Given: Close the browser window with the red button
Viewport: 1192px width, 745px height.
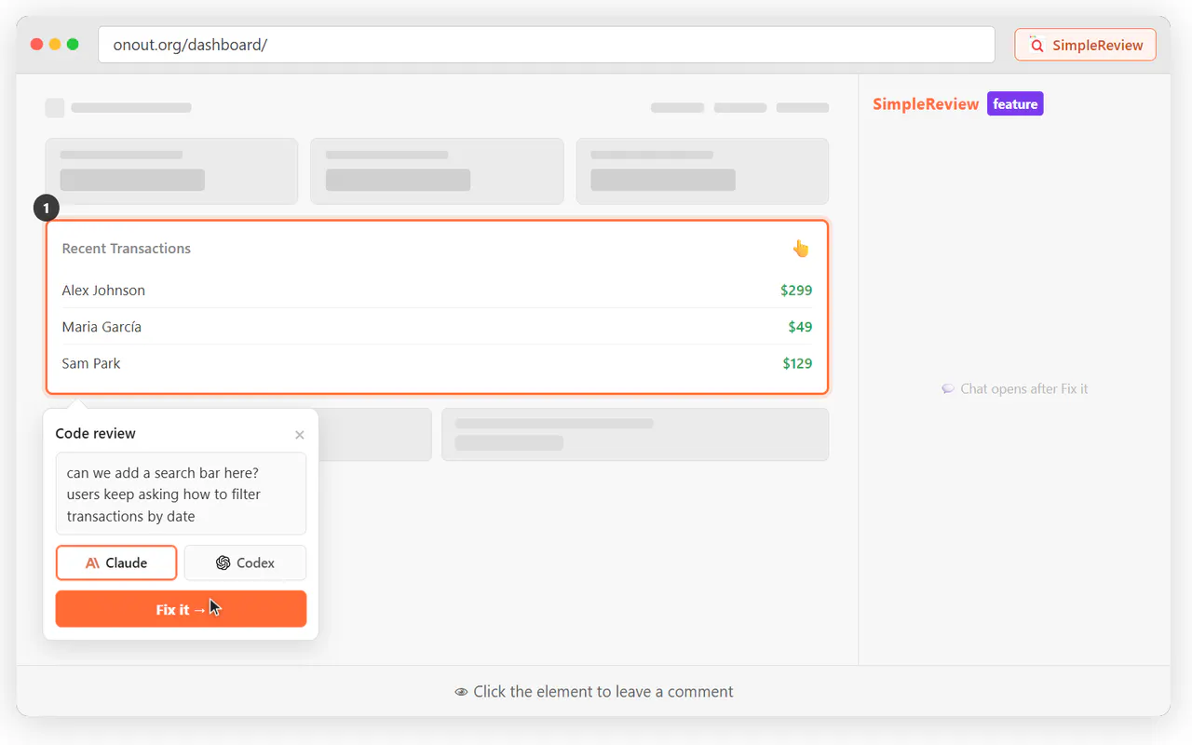Looking at the screenshot, I should click(37, 45).
